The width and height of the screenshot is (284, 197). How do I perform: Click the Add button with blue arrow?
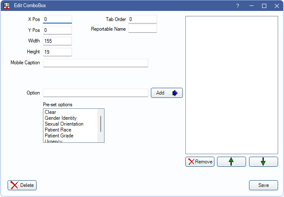click(166, 93)
